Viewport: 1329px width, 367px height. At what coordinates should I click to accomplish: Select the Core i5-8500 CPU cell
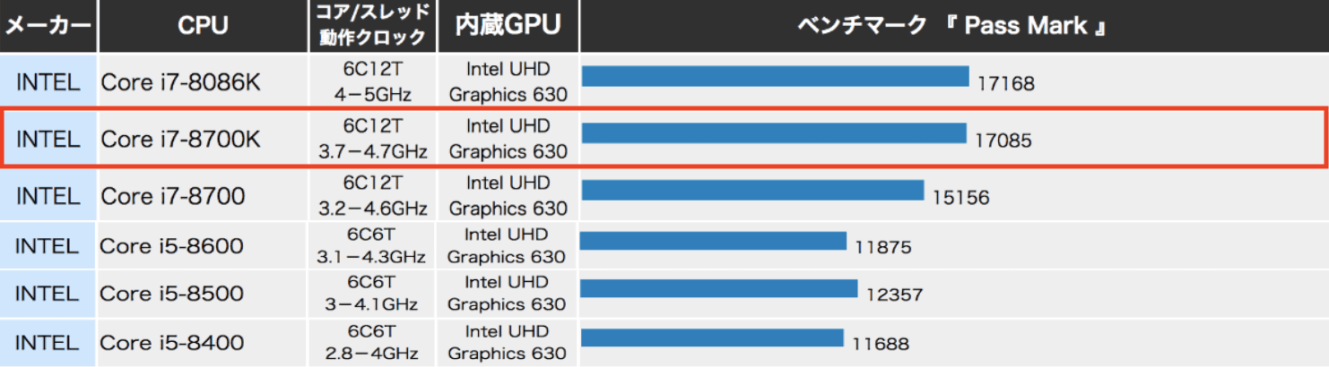point(171,294)
